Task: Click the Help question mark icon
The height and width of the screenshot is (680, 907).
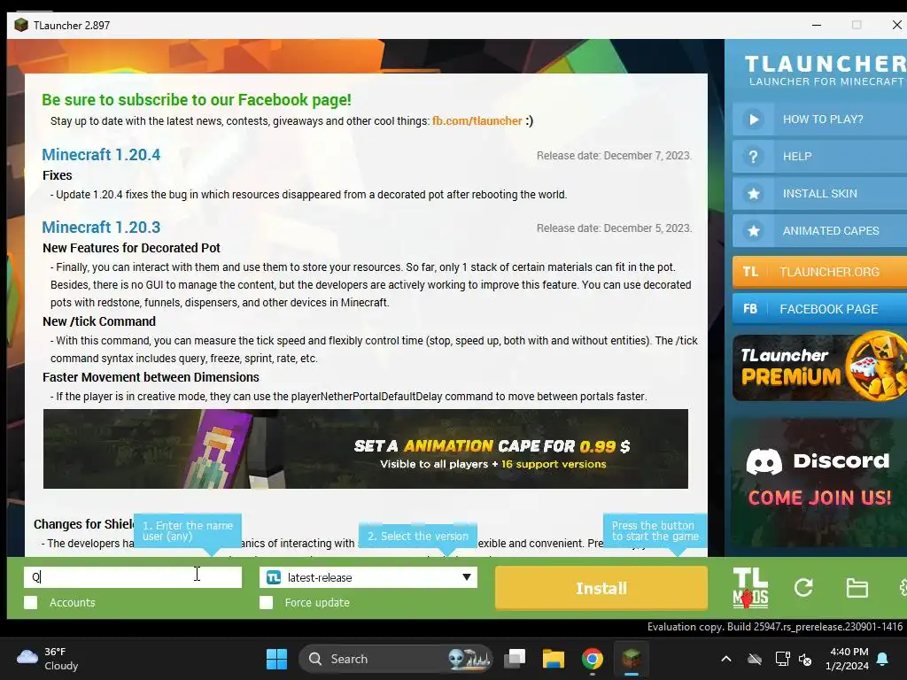Action: coord(753,157)
